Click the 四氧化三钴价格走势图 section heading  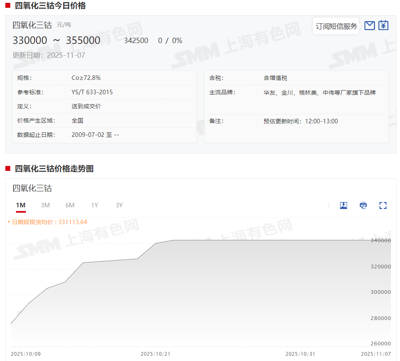point(54,169)
